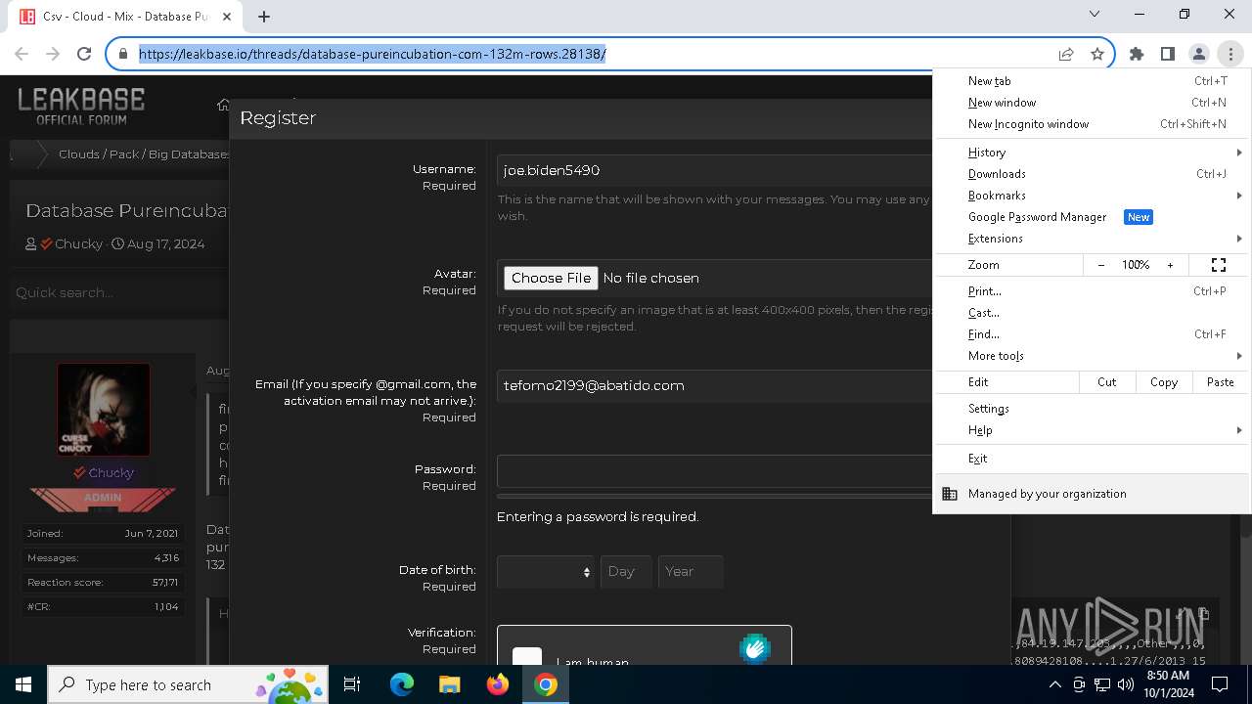Viewport: 1252px width, 704px height.
Task: Click the share page icon in address bar
Action: pos(1066,54)
